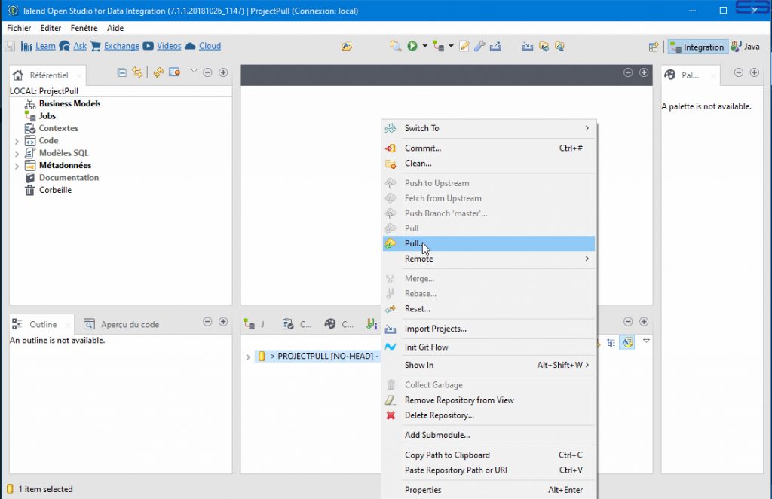772x499 pixels.
Task: Click the pencil edit note icon
Action: (x=464, y=46)
